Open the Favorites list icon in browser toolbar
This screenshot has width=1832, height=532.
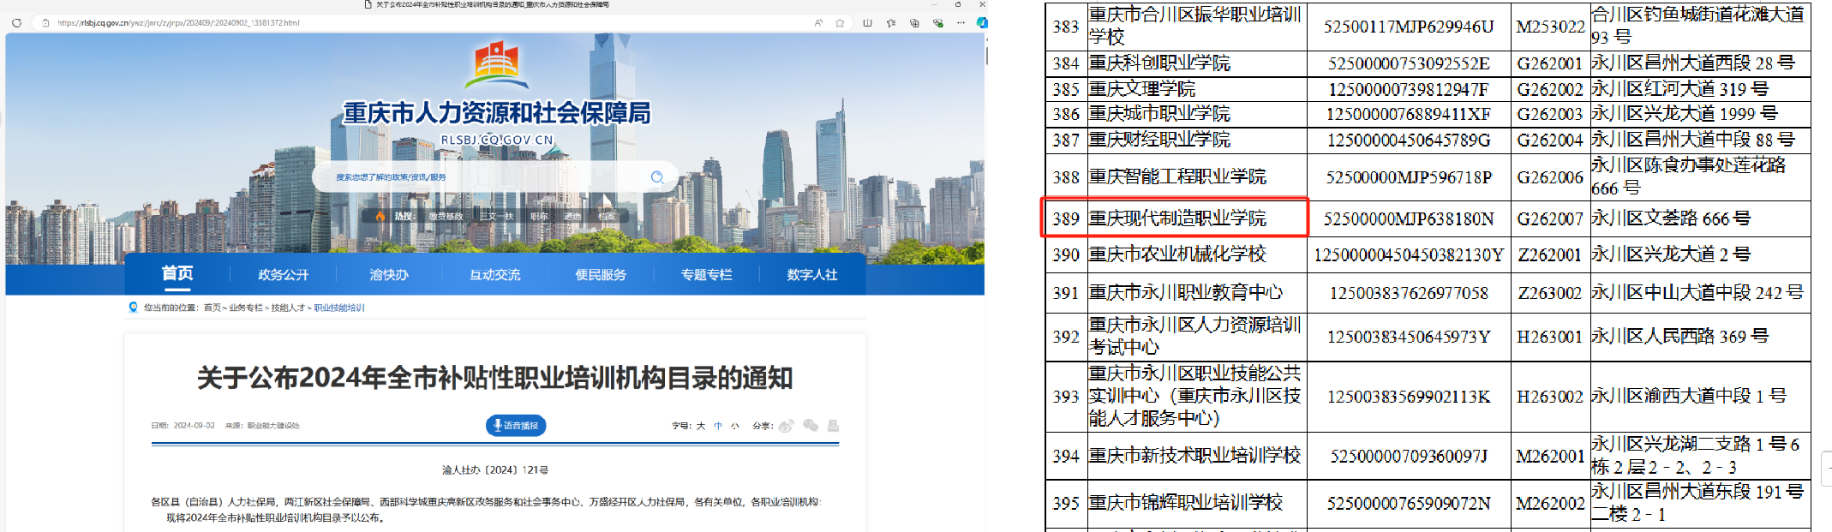[891, 23]
